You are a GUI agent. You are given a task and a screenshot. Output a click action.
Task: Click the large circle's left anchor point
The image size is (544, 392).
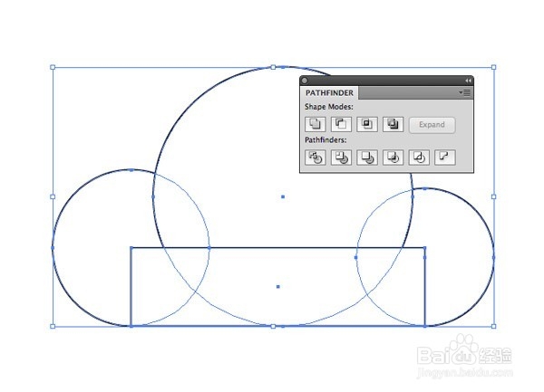point(153,196)
